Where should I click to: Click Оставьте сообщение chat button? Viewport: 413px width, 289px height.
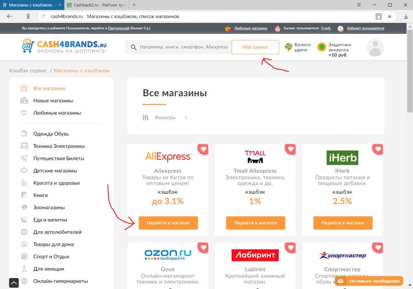tap(369, 281)
